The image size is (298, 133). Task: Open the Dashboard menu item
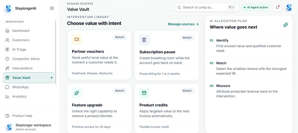(x=29, y=31)
